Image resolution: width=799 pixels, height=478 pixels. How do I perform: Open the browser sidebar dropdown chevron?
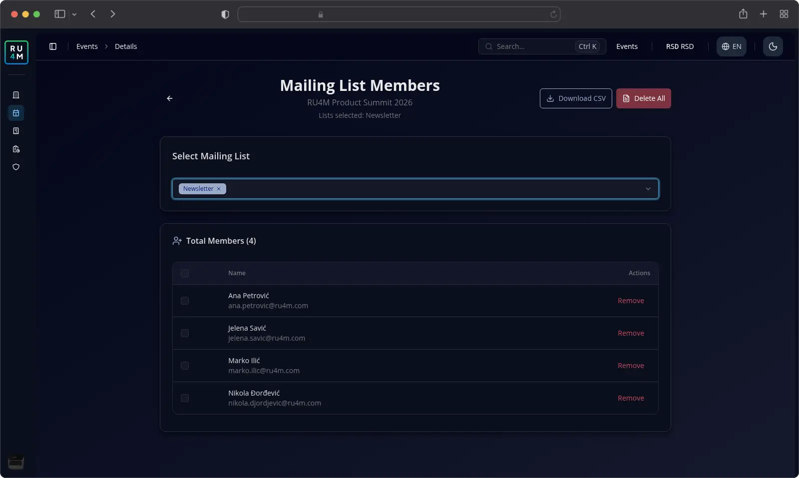click(x=74, y=14)
